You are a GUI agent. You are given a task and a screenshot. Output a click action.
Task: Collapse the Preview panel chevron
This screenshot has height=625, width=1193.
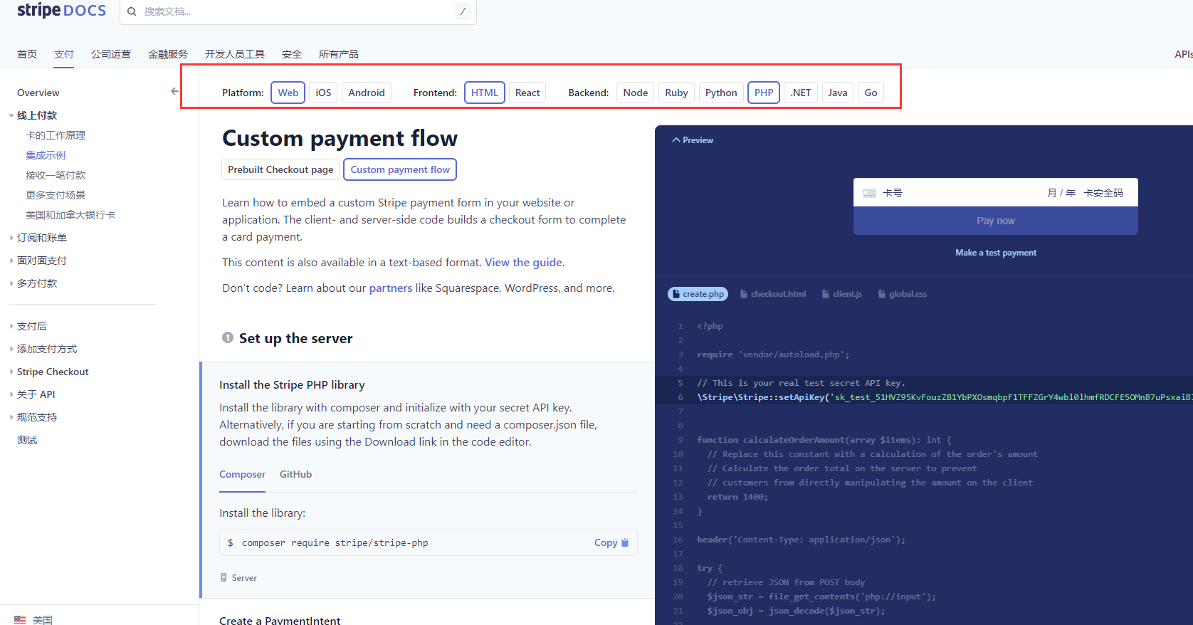coord(676,140)
